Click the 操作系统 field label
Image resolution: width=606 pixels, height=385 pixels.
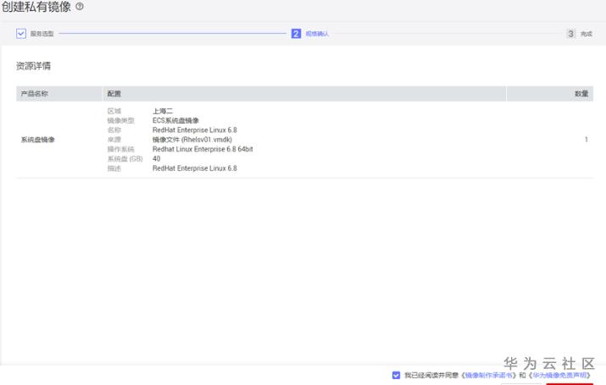[x=120, y=149]
